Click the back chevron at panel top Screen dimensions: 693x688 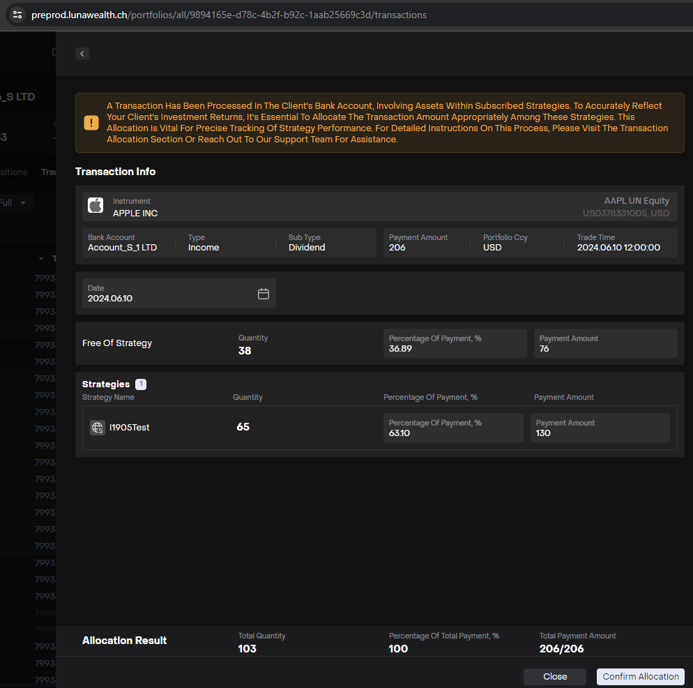82,54
